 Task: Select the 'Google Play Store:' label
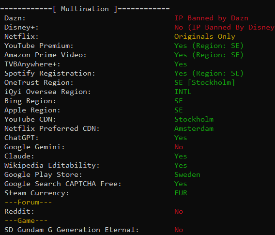tap(43, 174)
